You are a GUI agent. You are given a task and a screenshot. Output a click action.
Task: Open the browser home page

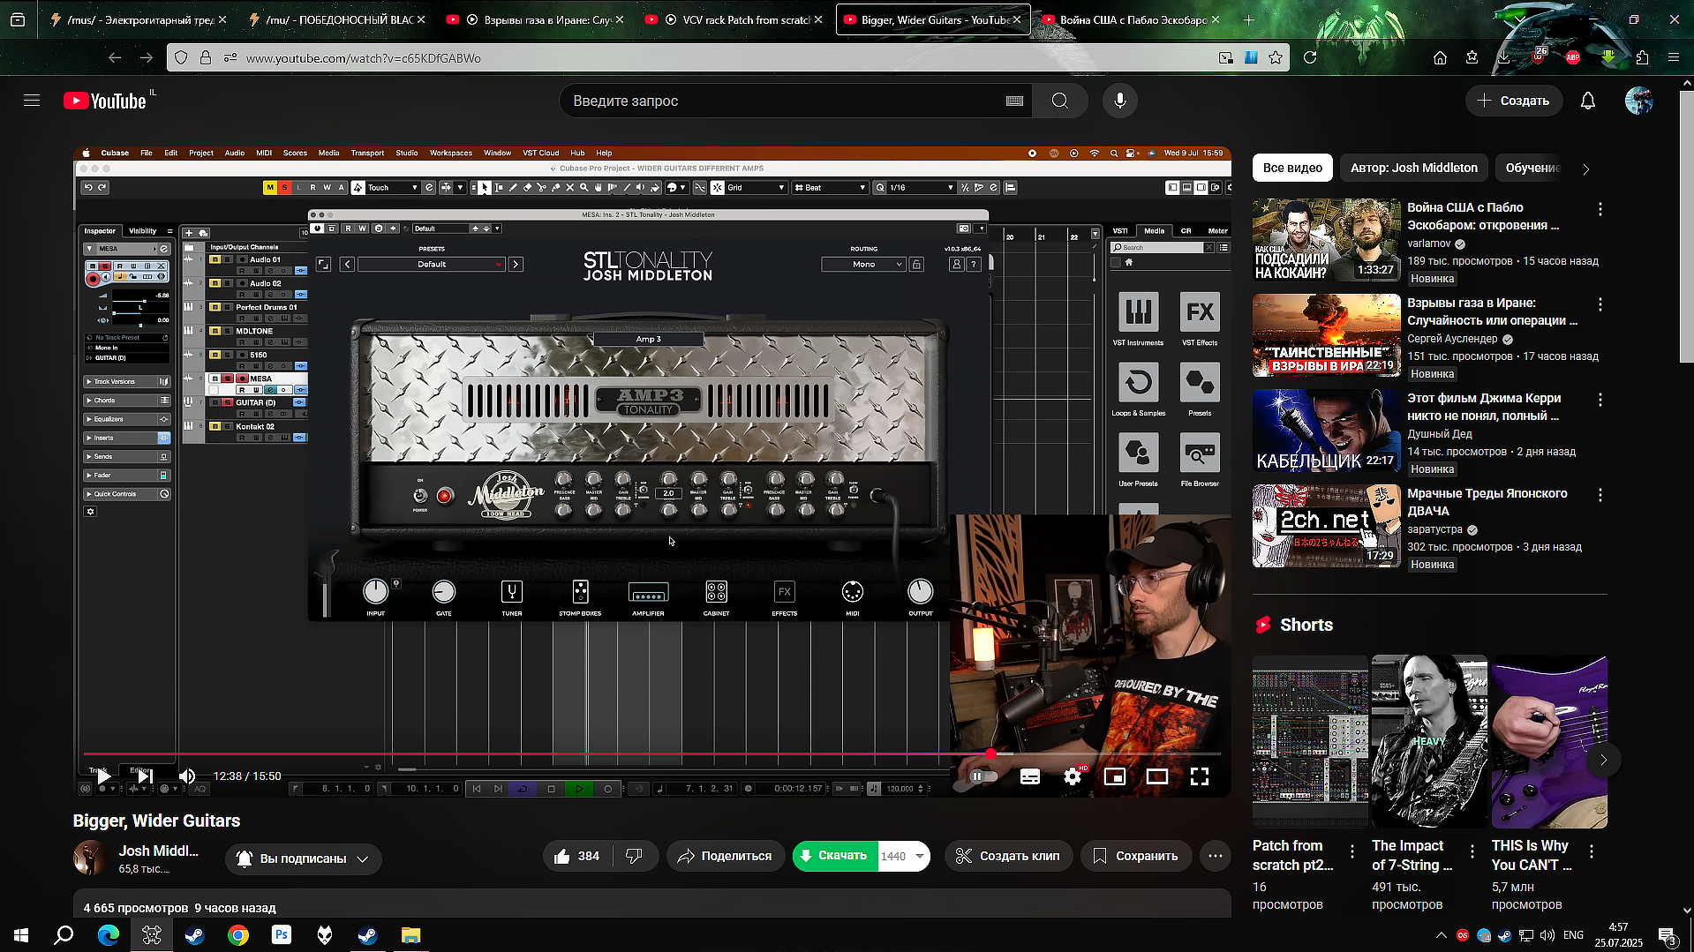click(1440, 58)
